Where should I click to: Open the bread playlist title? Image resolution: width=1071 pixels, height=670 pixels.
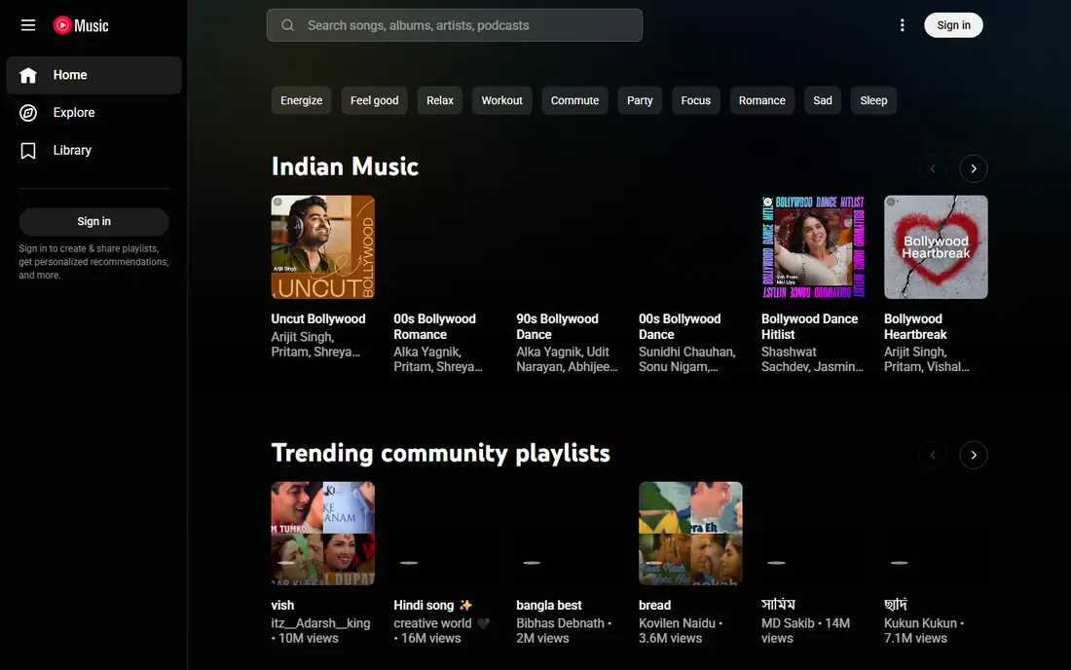655,605
